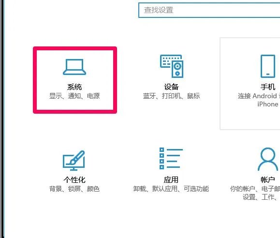The height and width of the screenshot is (238, 280).
Task: Select the 系统 category title
Action: pyautogui.click(x=74, y=87)
